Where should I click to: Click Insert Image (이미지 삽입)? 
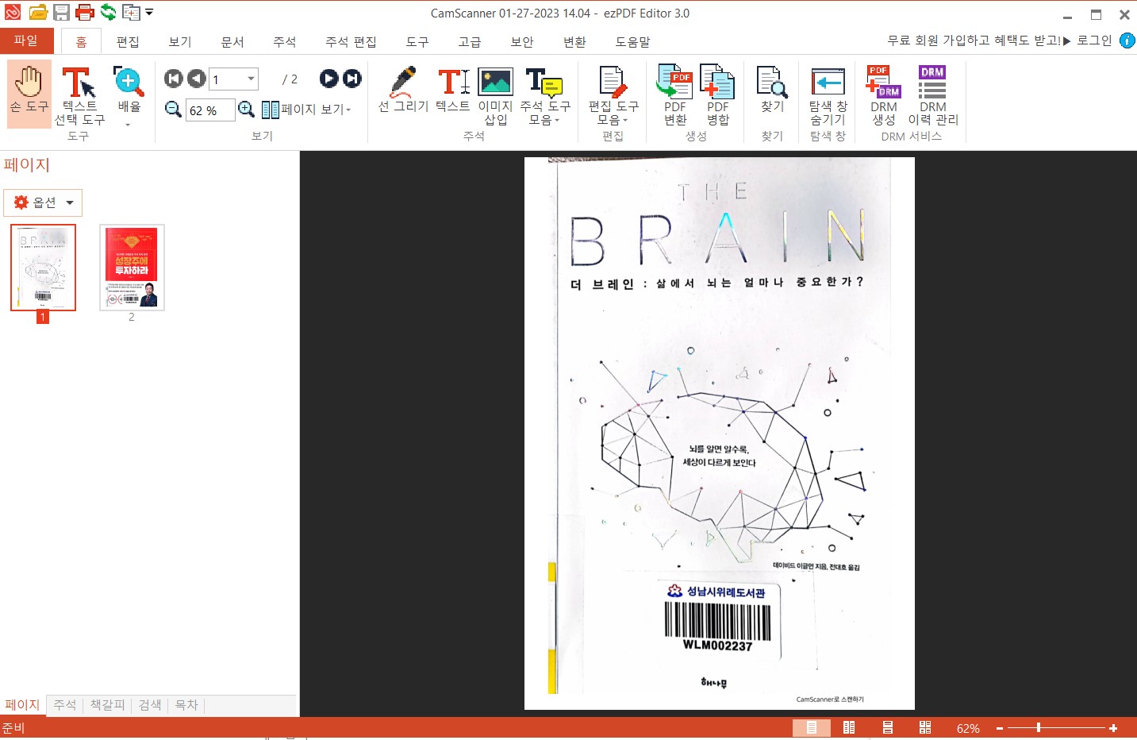coord(495,97)
